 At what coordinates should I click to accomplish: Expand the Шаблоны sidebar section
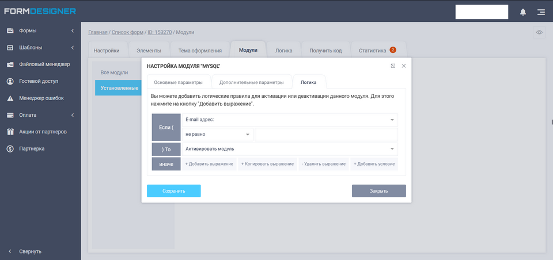pyautogui.click(x=40, y=47)
